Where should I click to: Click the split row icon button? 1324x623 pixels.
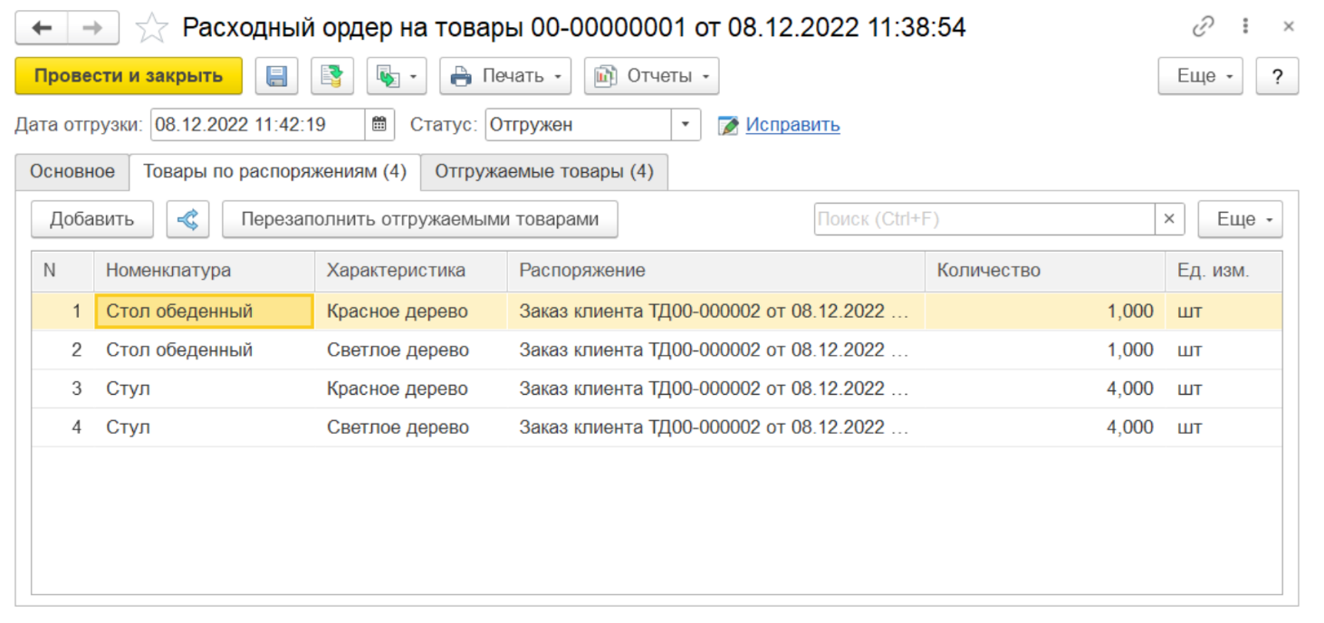pyautogui.click(x=187, y=219)
